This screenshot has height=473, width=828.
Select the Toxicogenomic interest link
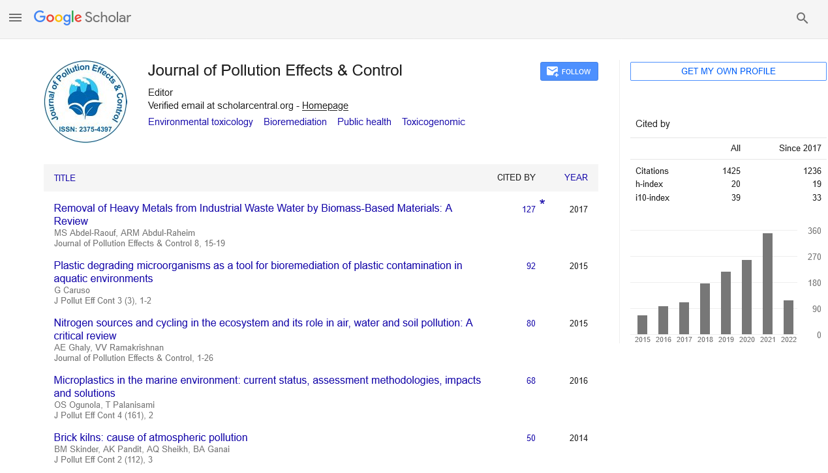[433, 122]
